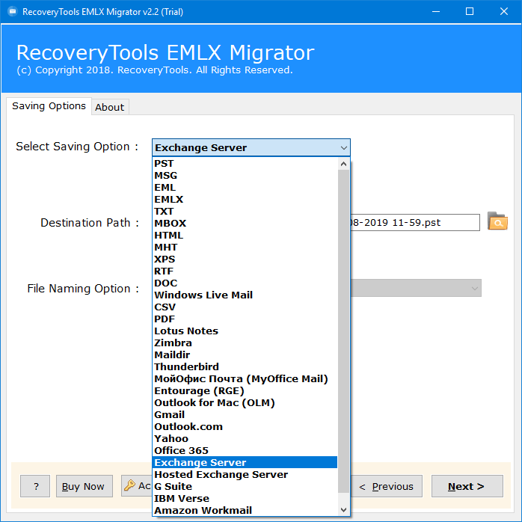Choose Gmail as saving option

tap(245, 415)
